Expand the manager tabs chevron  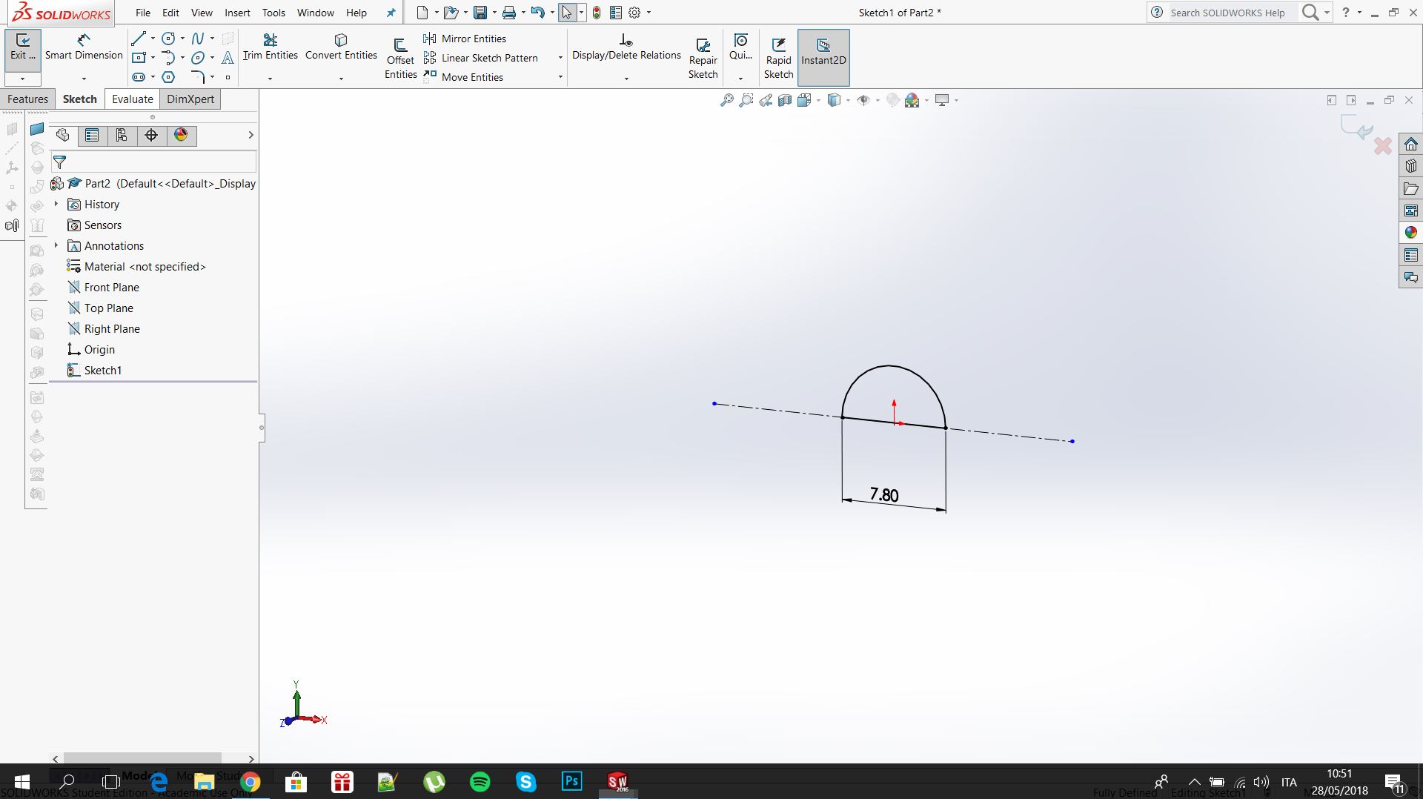click(251, 135)
